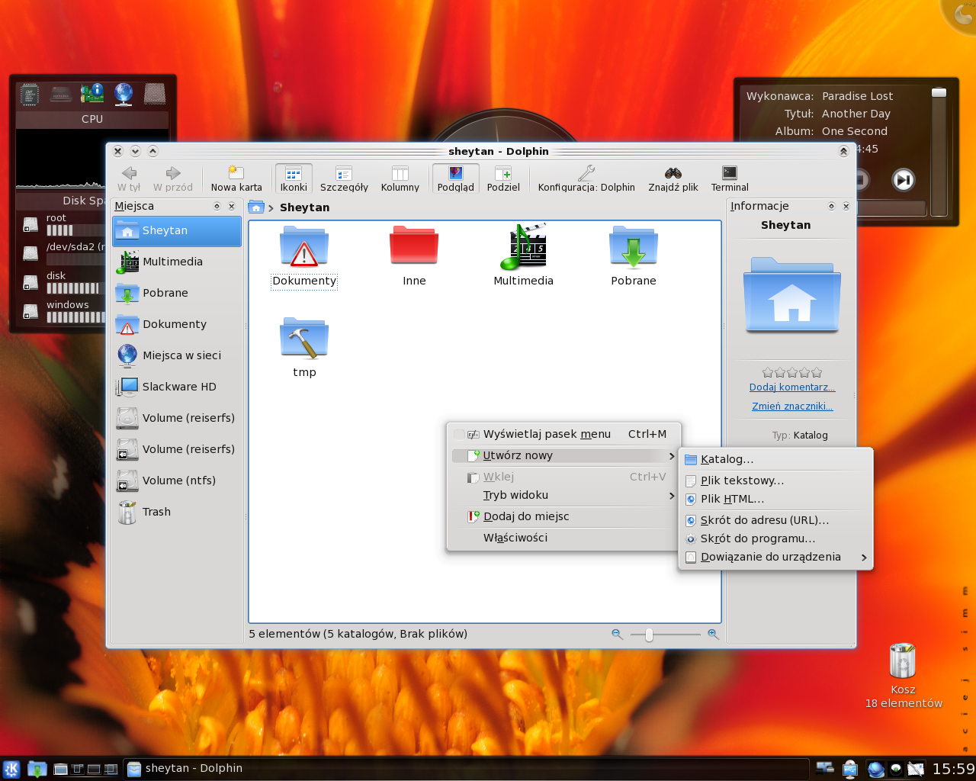The image size is (976, 781).
Task: Click Dodaj komentarz... link
Action: tap(792, 387)
